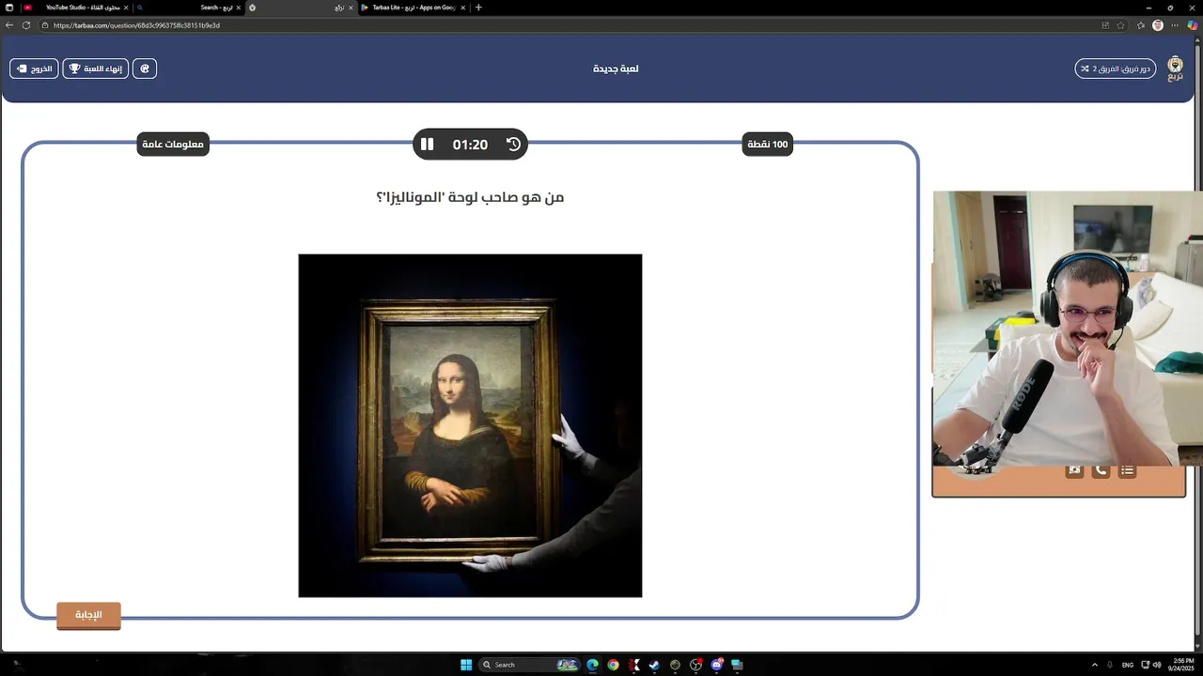Reload the current page
Screen dimensions: 1203x676
pos(26,25)
